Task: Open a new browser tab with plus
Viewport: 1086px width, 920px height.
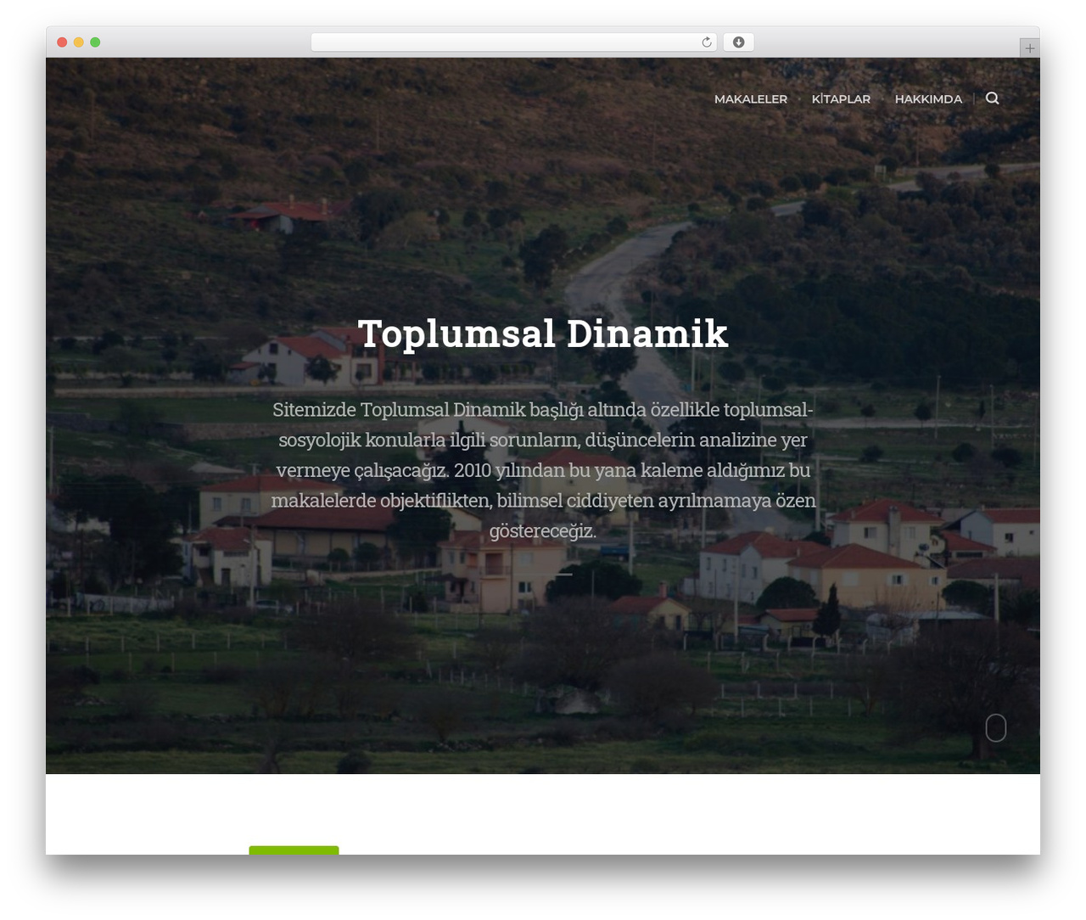Action: pos(1029,48)
